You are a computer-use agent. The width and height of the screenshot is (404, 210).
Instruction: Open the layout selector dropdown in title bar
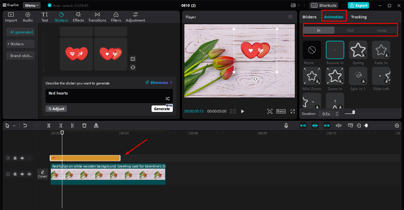tap(295, 5)
